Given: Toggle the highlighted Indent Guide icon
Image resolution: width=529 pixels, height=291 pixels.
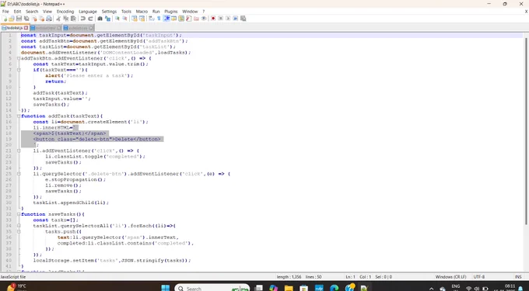Looking at the screenshot, I should point(166,18).
